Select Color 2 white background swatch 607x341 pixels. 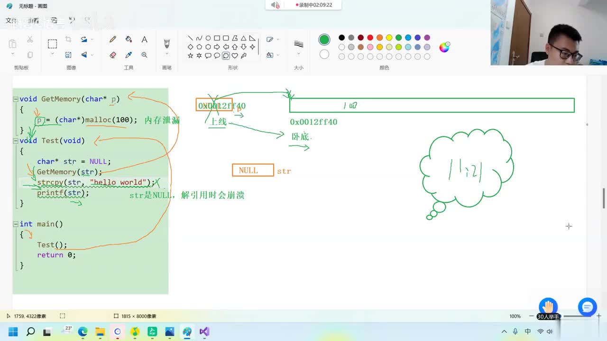pyautogui.click(x=324, y=54)
